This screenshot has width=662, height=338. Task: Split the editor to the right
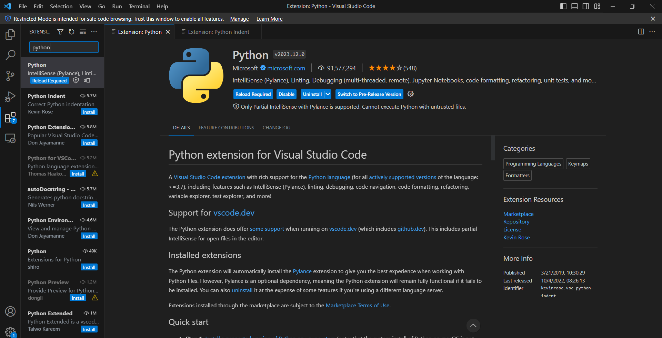point(641,32)
